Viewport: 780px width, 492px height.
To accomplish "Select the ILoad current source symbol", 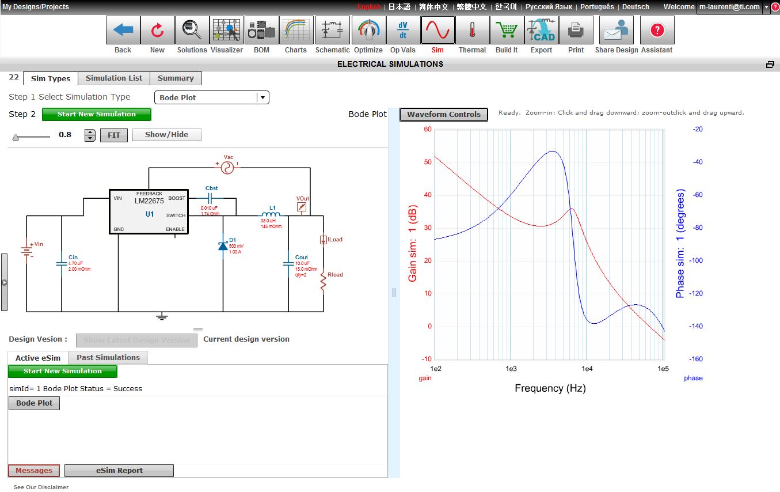I will (x=324, y=240).
